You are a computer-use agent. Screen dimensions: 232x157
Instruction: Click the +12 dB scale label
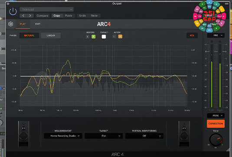click(14, 50)
